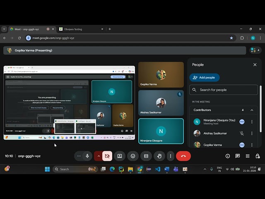
Task: Open chat with everyone icon
Action: coord(238,156)
